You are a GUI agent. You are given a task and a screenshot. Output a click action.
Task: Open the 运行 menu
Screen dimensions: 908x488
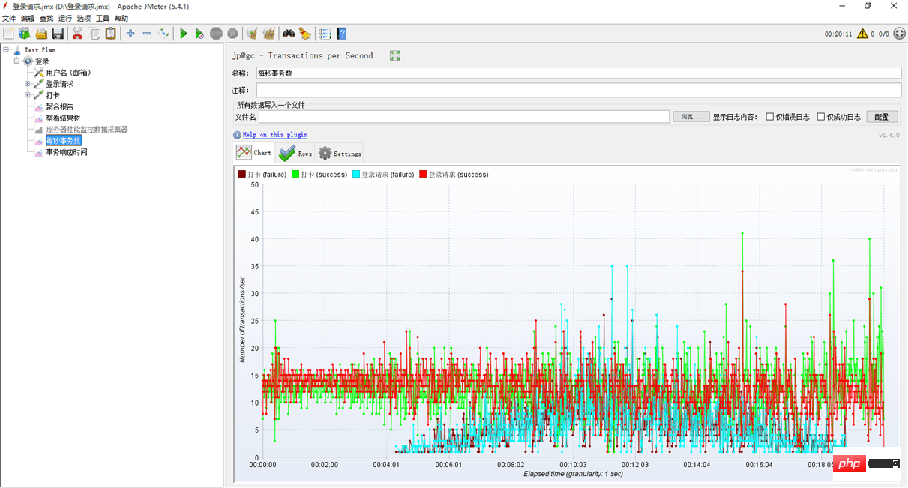65,18
